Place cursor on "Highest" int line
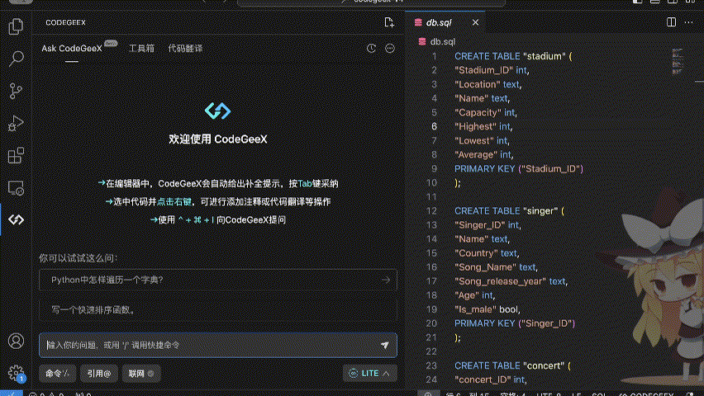The width and height of the screenshot is (704, 396). click(483, 126)
